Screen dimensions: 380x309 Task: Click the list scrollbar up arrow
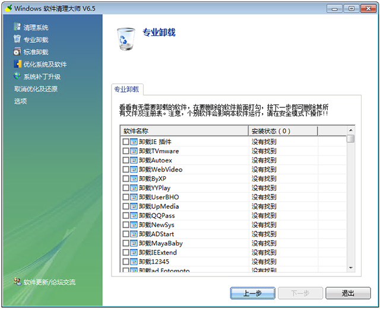pos(351,130)
